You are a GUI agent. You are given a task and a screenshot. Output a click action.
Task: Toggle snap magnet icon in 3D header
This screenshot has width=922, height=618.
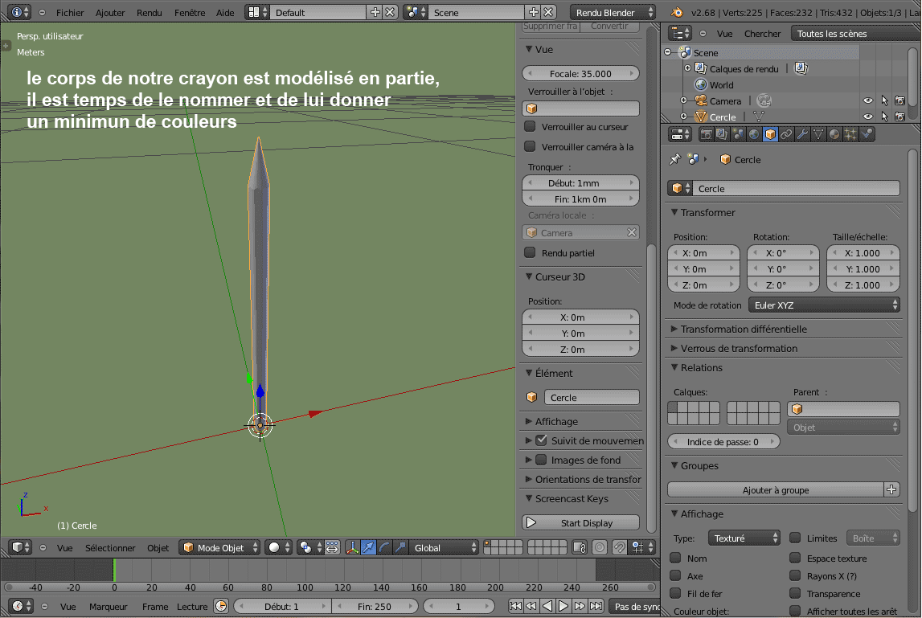(x=619, y=548)
